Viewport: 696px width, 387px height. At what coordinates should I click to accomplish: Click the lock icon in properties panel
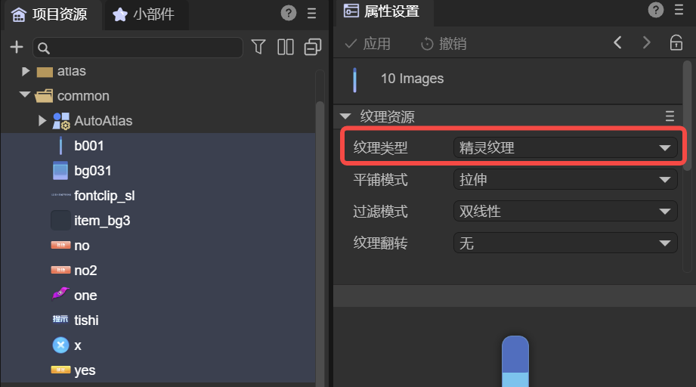676,43
